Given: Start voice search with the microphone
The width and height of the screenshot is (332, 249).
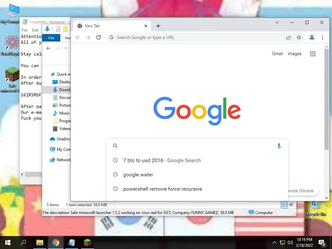Looking at the screenshot, I should (x=279, y=146).
